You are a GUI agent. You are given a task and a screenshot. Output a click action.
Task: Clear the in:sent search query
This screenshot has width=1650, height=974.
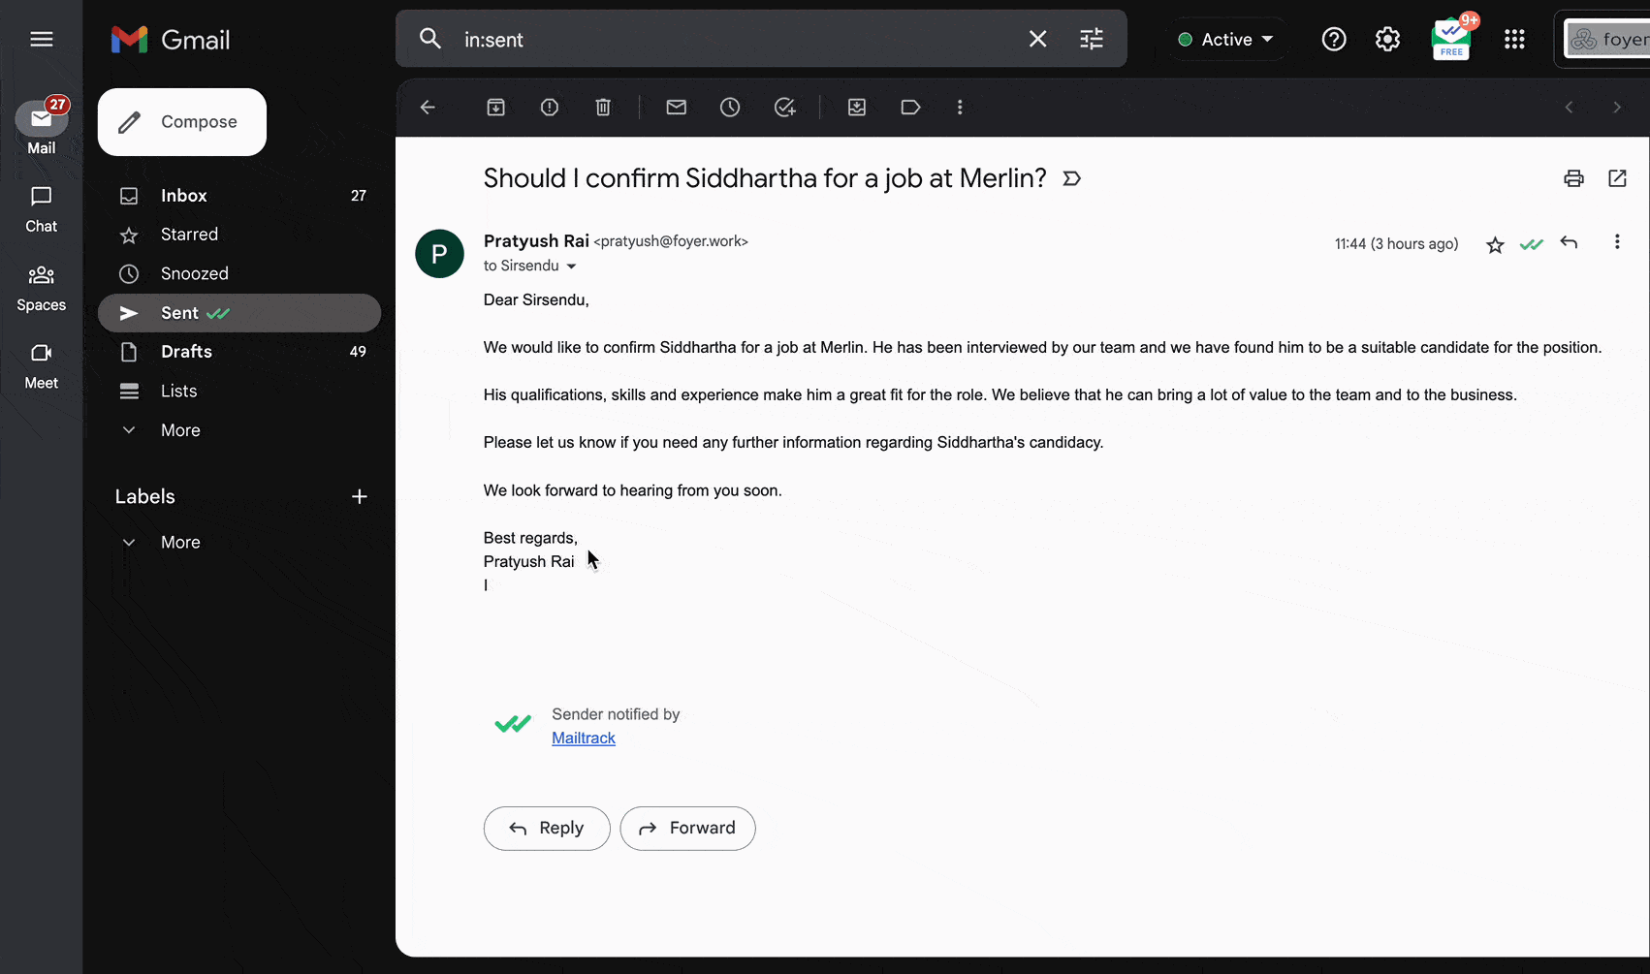(1037, 39)
